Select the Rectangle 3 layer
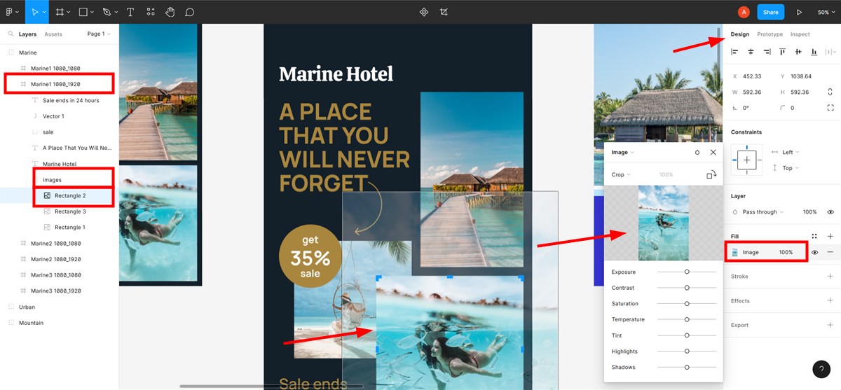Screen dimensions: 841x390 point(70,211)
